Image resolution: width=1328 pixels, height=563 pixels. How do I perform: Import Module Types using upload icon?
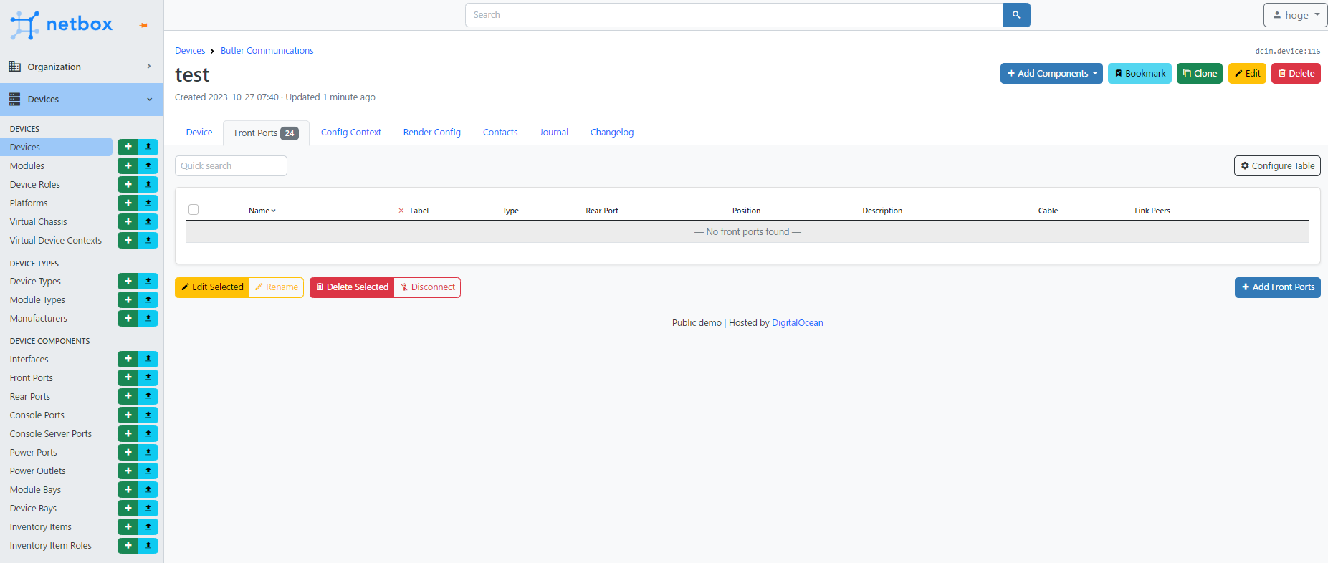coord(148,299)
